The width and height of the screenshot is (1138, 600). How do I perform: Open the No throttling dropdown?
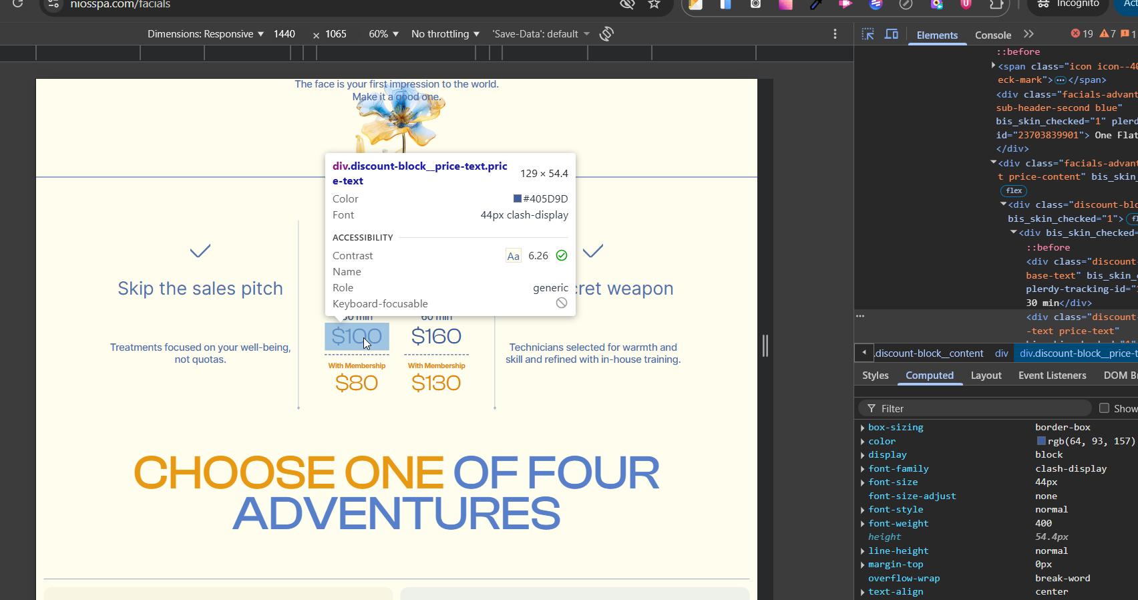tap(445, 34)
